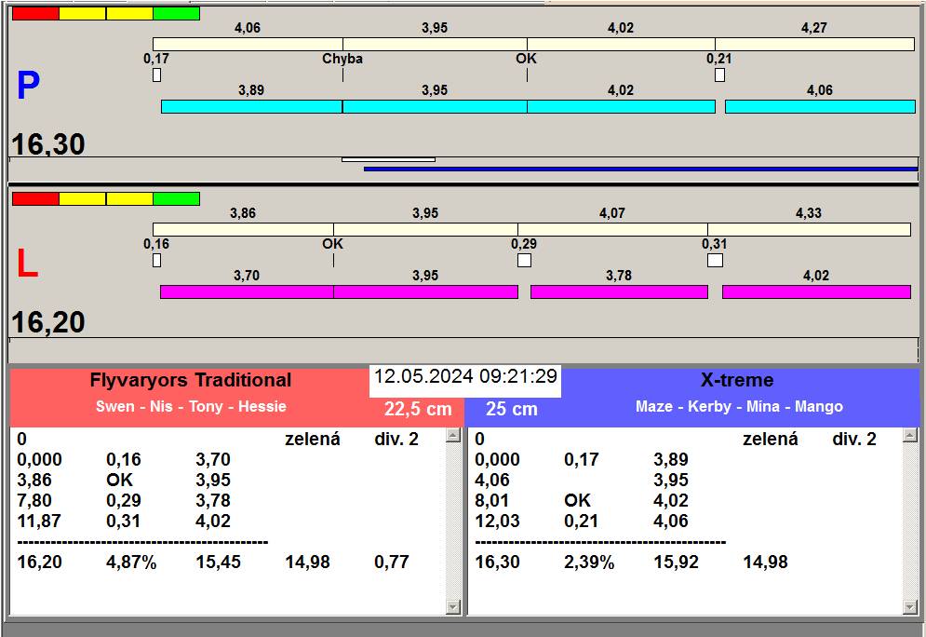Click the date and time field 12.05.2024

465,377
